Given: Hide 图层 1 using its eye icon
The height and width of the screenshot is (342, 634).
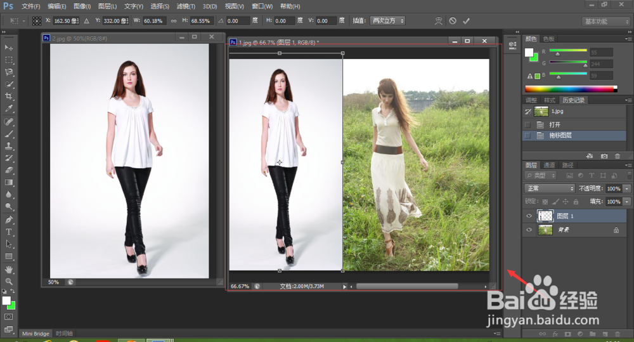Looking at the screenshot, I should coord(529,216).
